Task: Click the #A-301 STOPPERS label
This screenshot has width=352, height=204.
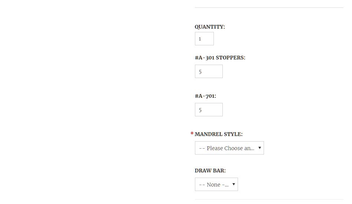Action: 220,58
